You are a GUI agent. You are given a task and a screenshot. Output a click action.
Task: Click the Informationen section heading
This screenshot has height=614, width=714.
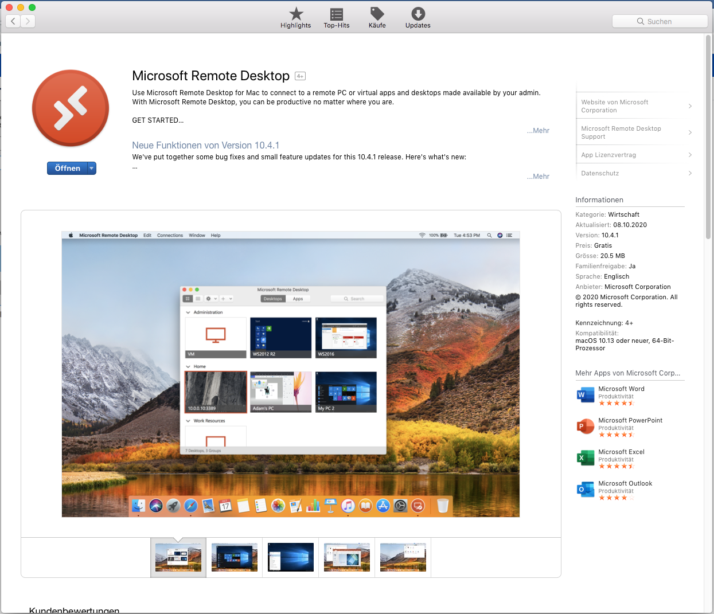pyautogui.click(x=599, y=200)
